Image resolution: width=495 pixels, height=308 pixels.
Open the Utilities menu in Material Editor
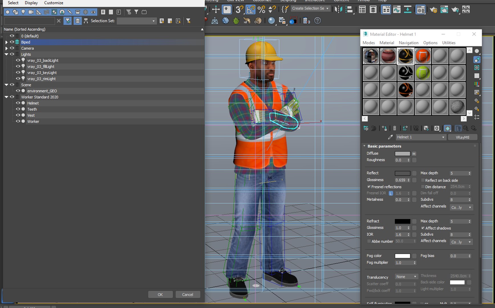[449, 43]
